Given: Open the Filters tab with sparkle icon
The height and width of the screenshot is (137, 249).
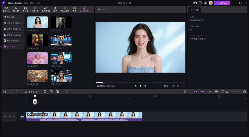Looking at the screenshot, I should (55, 9).
